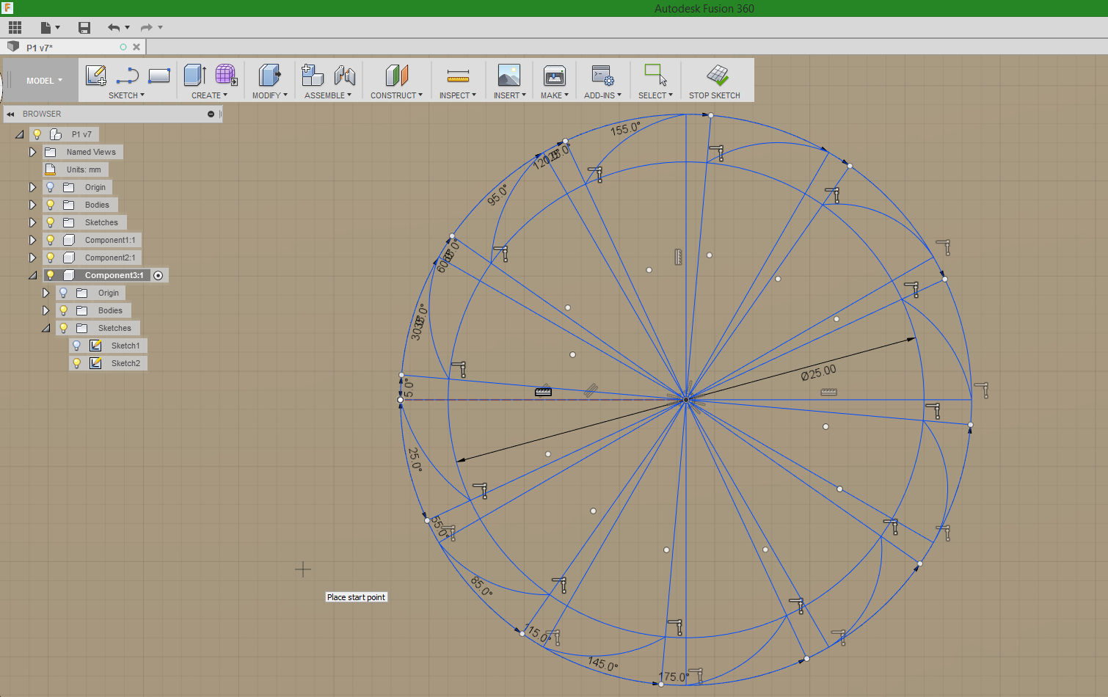The image size is (1108, 697).
Task: Redo the last action
Action: pyautogui.click(x=147, y=28)
